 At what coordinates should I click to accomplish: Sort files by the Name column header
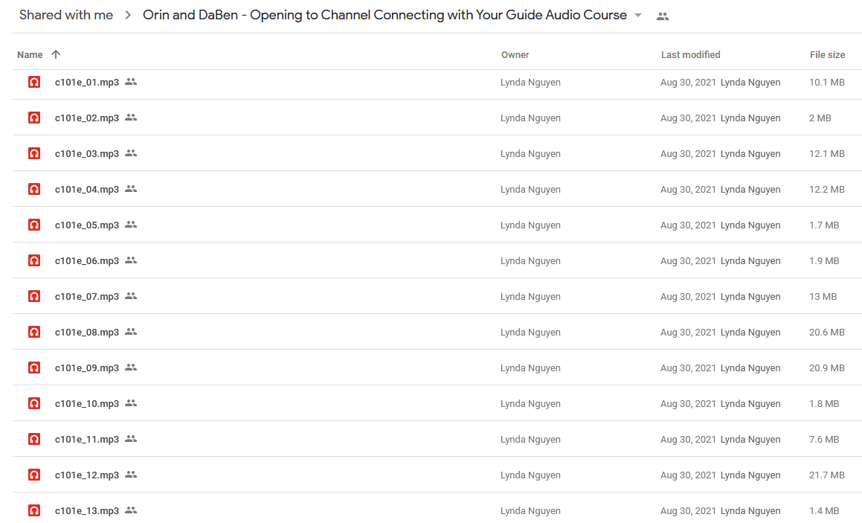click(30, 55)
